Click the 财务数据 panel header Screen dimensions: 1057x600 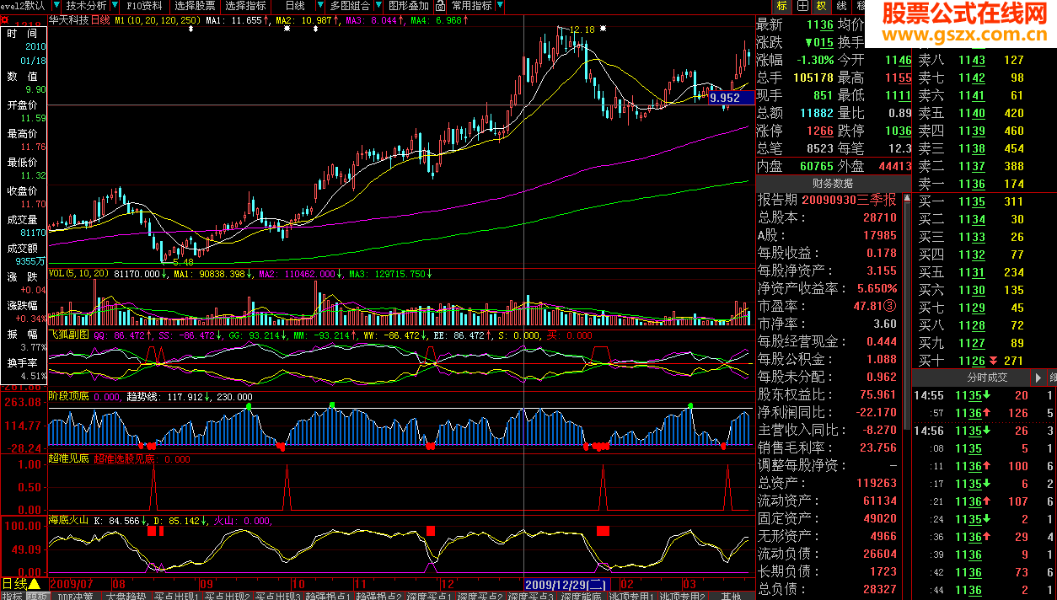click(833, 183)
